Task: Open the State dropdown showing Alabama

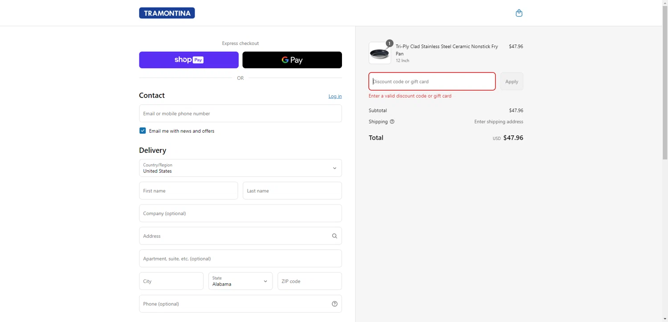Action: click(240, 281)
